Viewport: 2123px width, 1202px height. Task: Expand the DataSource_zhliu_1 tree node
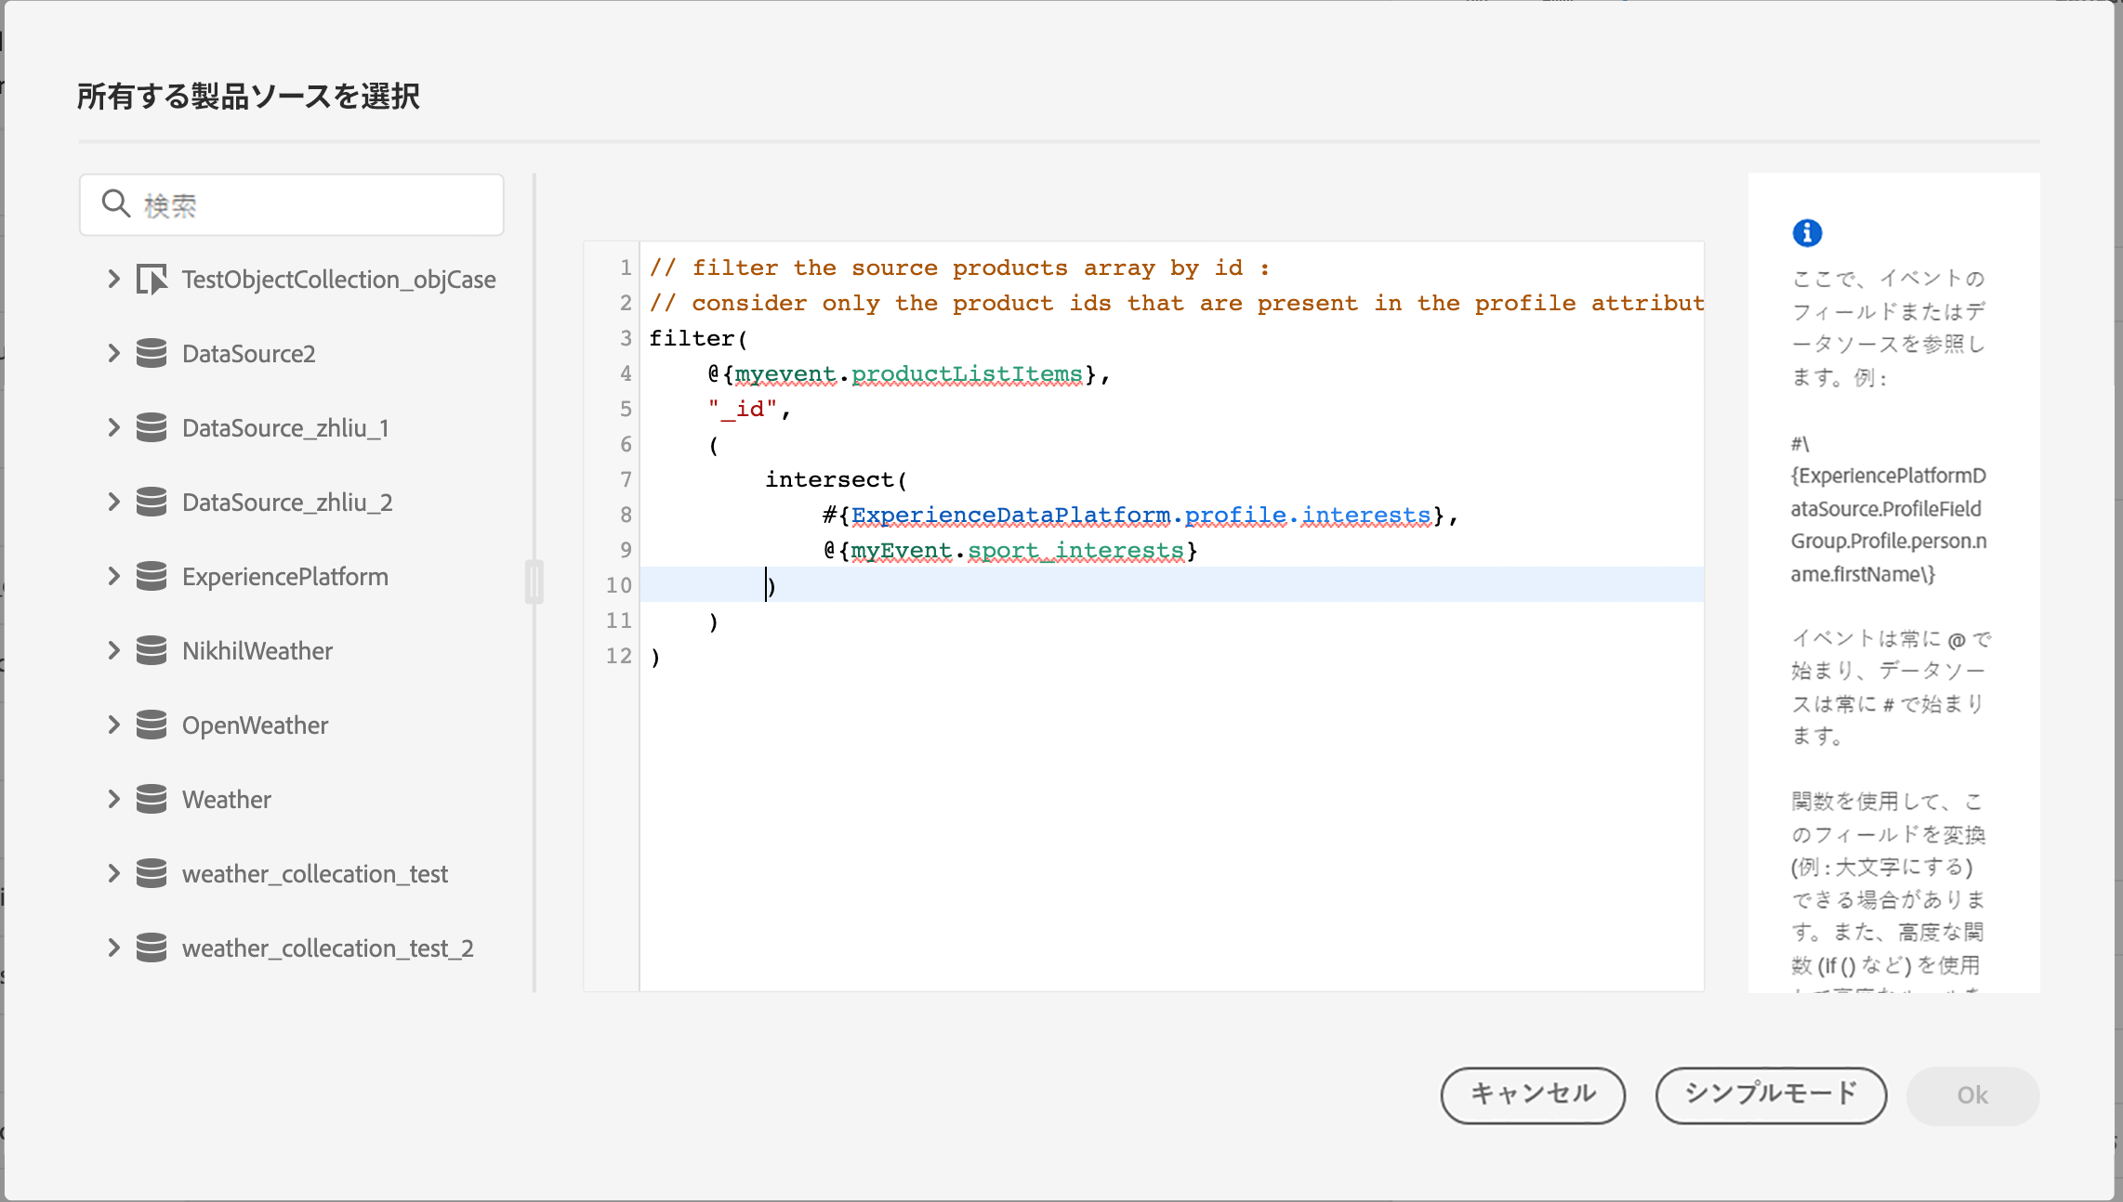(x=113, y=428)
